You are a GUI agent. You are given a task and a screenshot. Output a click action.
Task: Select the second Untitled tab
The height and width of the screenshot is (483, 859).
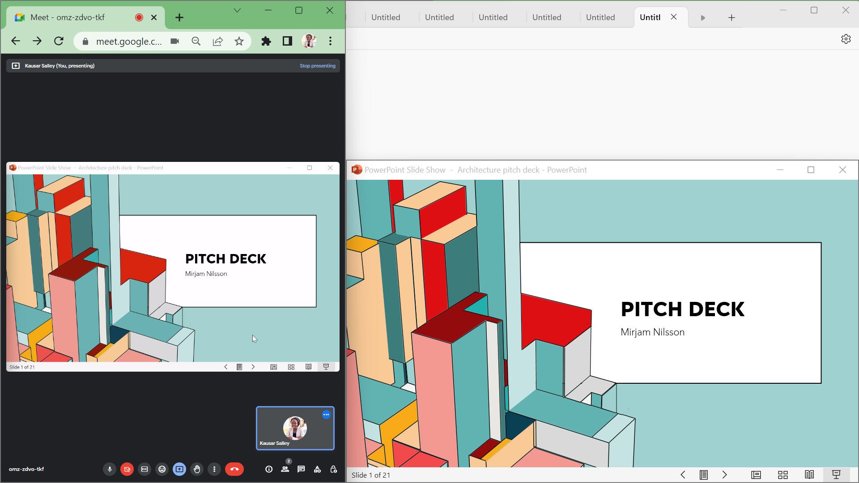[x=439, y=17]
